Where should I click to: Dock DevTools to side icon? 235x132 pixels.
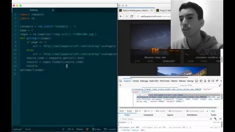pyautogui.click(x=213, y=81)
